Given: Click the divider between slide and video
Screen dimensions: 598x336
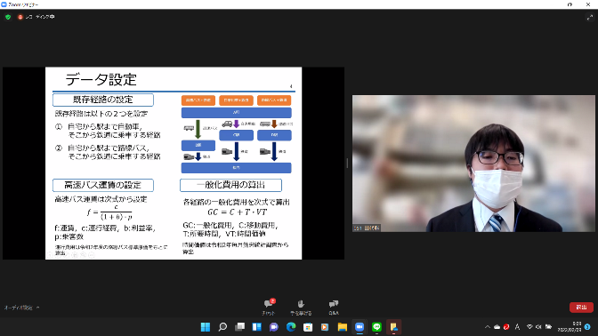Looking at the screenshot, I should (x=347, y=163).
